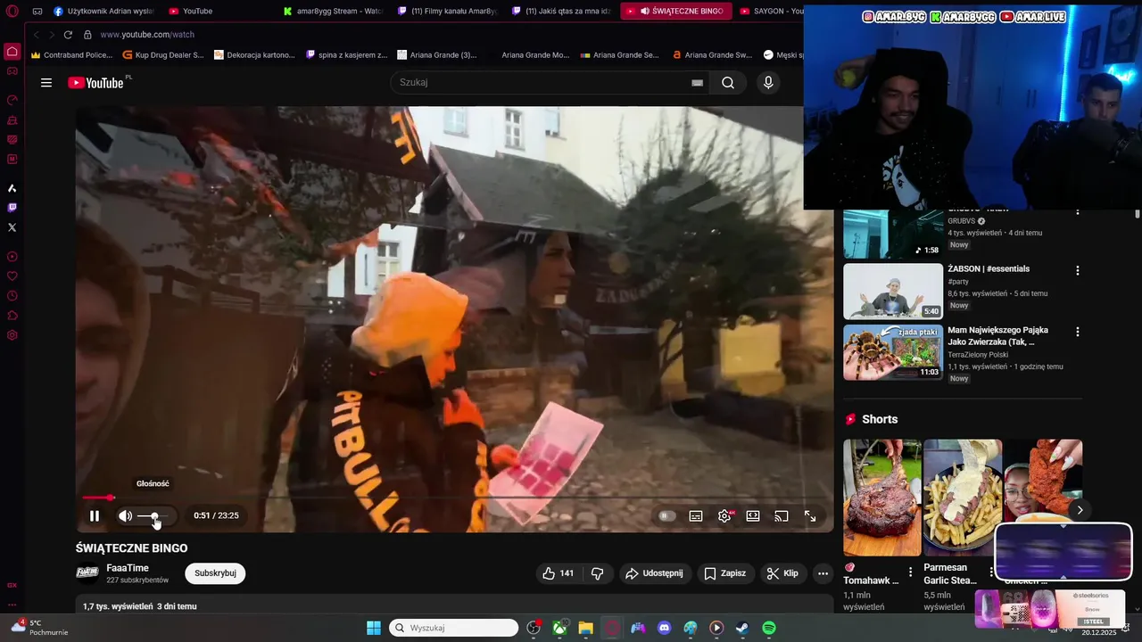The image size is (1142, 642).
Task: Save the video with Zapisz
Action: pyautogui.click(x=725, y=573)
